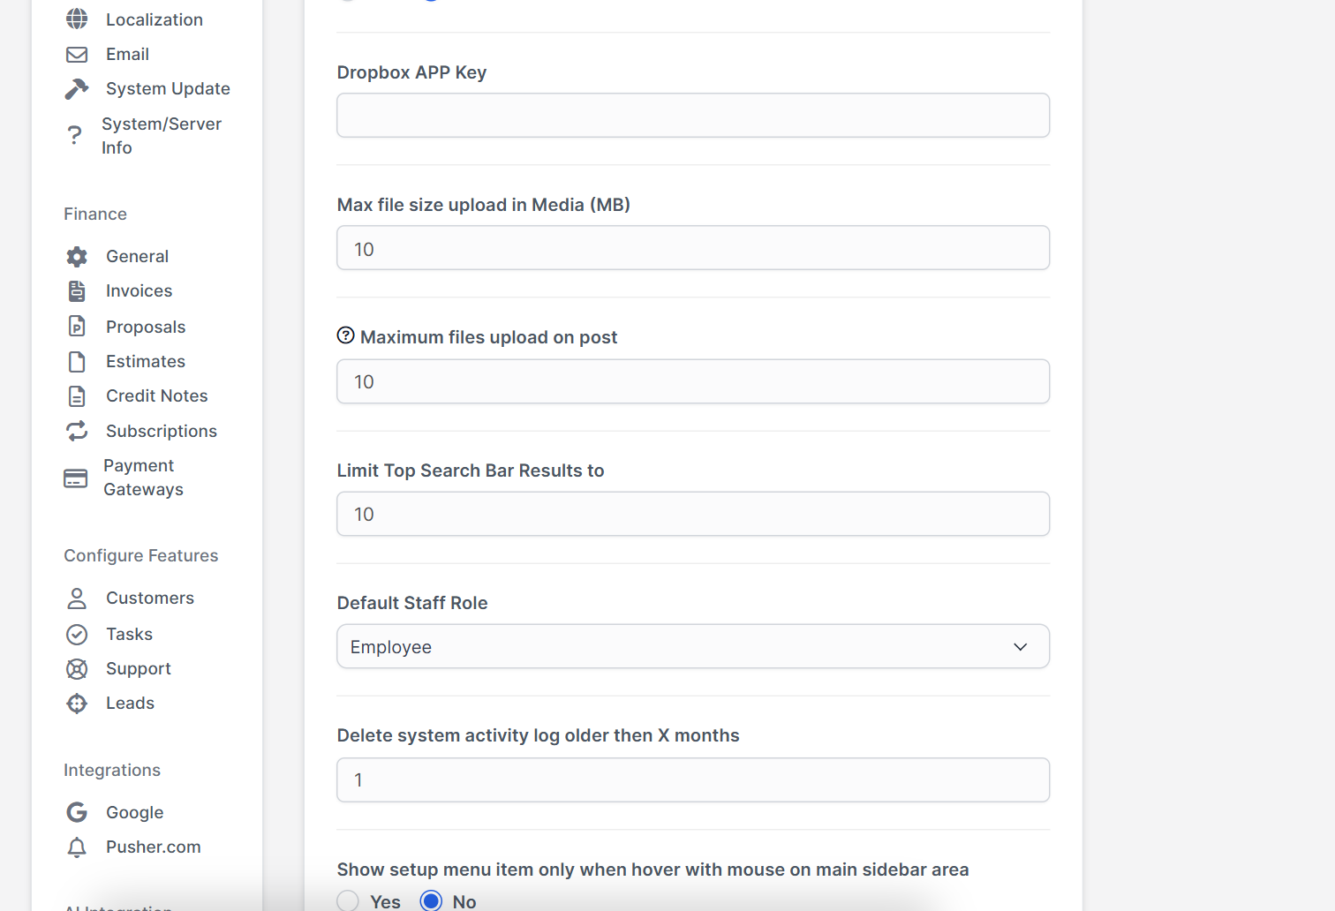Click the Finance General gear icon
The height and width of the screenshot is (911, 1335).
pyautogui.click(x=77, y=257)
